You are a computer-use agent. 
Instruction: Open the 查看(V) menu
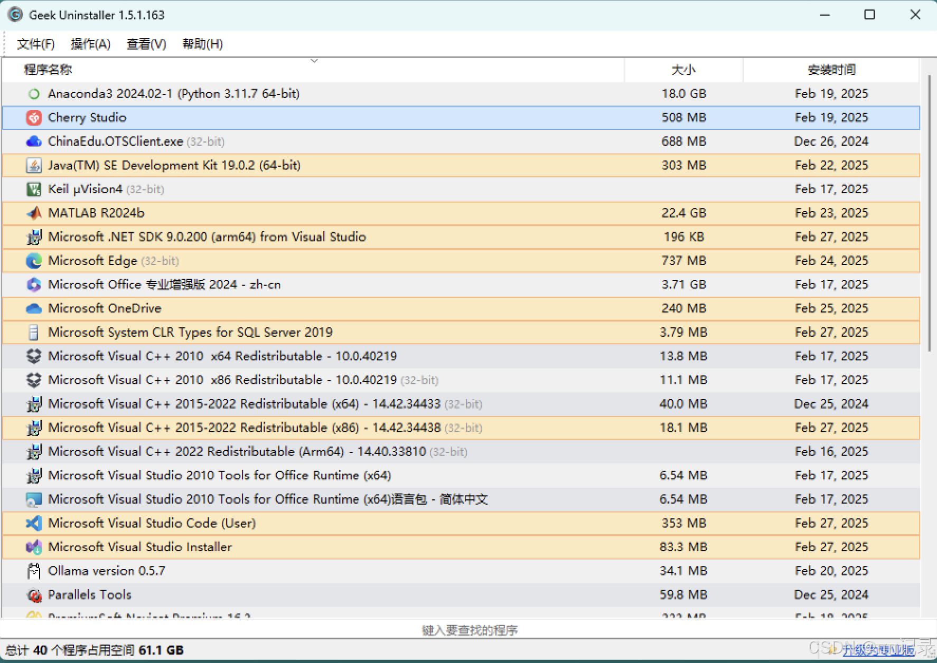(x=146, y=44)
